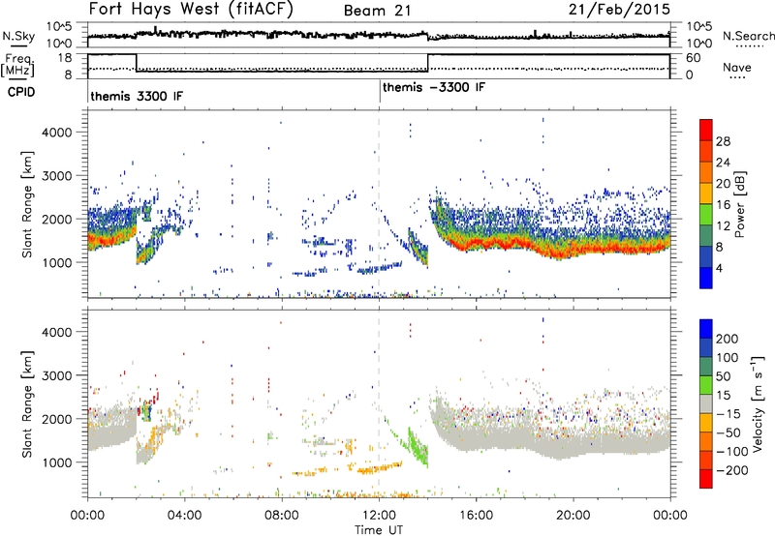Click the dashed 12:00 marker in power panel
775x536 pixels.
[x=379, y=204]
